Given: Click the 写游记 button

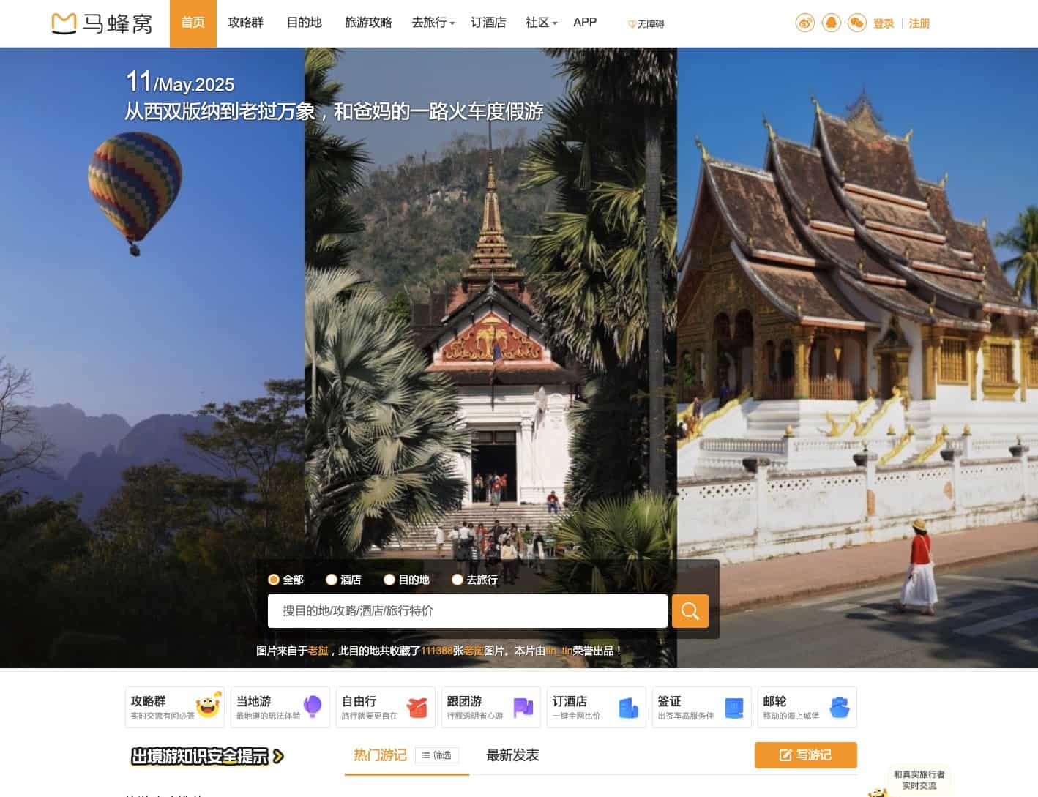Looking at the screenshot, I should coord(805,755).
